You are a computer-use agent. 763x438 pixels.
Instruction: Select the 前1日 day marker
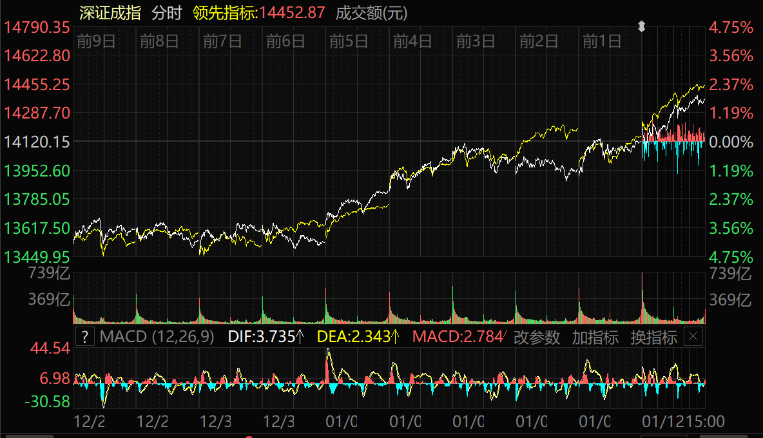tap(602, 42)
